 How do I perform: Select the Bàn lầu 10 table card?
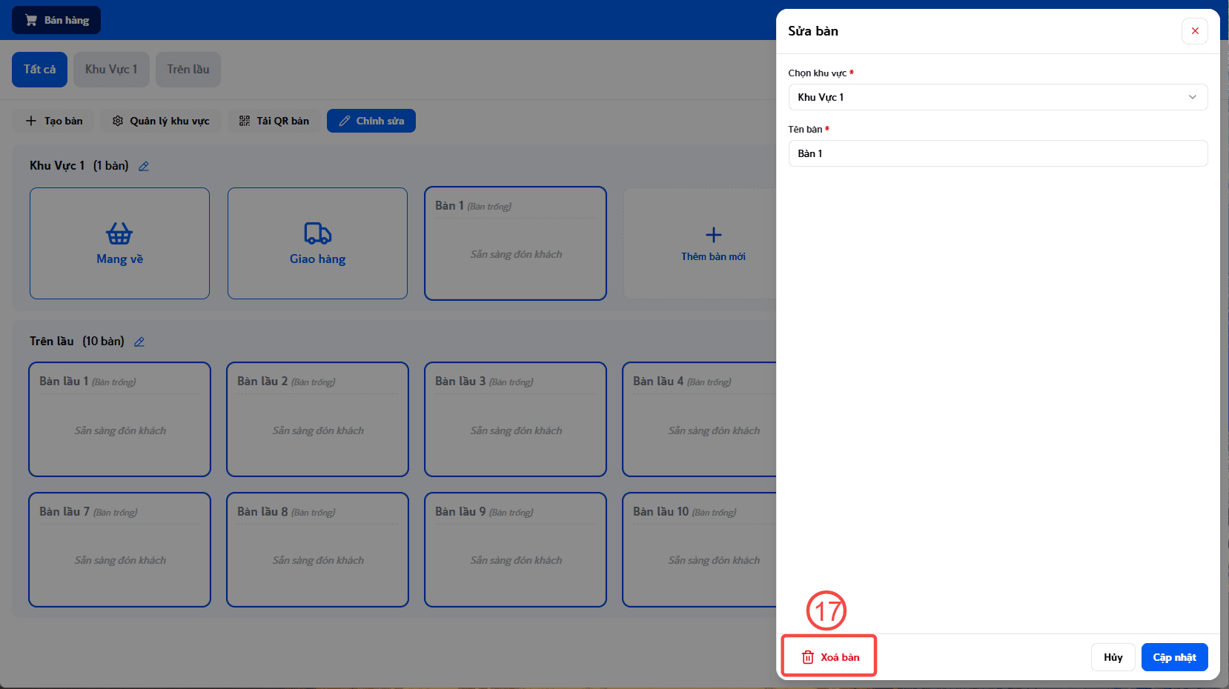(x=699, y=550)
